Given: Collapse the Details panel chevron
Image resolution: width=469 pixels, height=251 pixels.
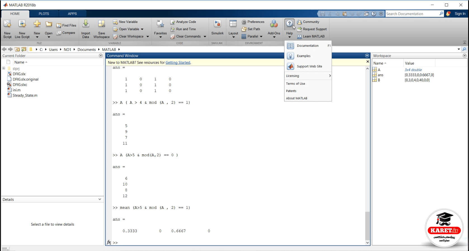Looking at the screenshot, I should click(x=100, y=199).
